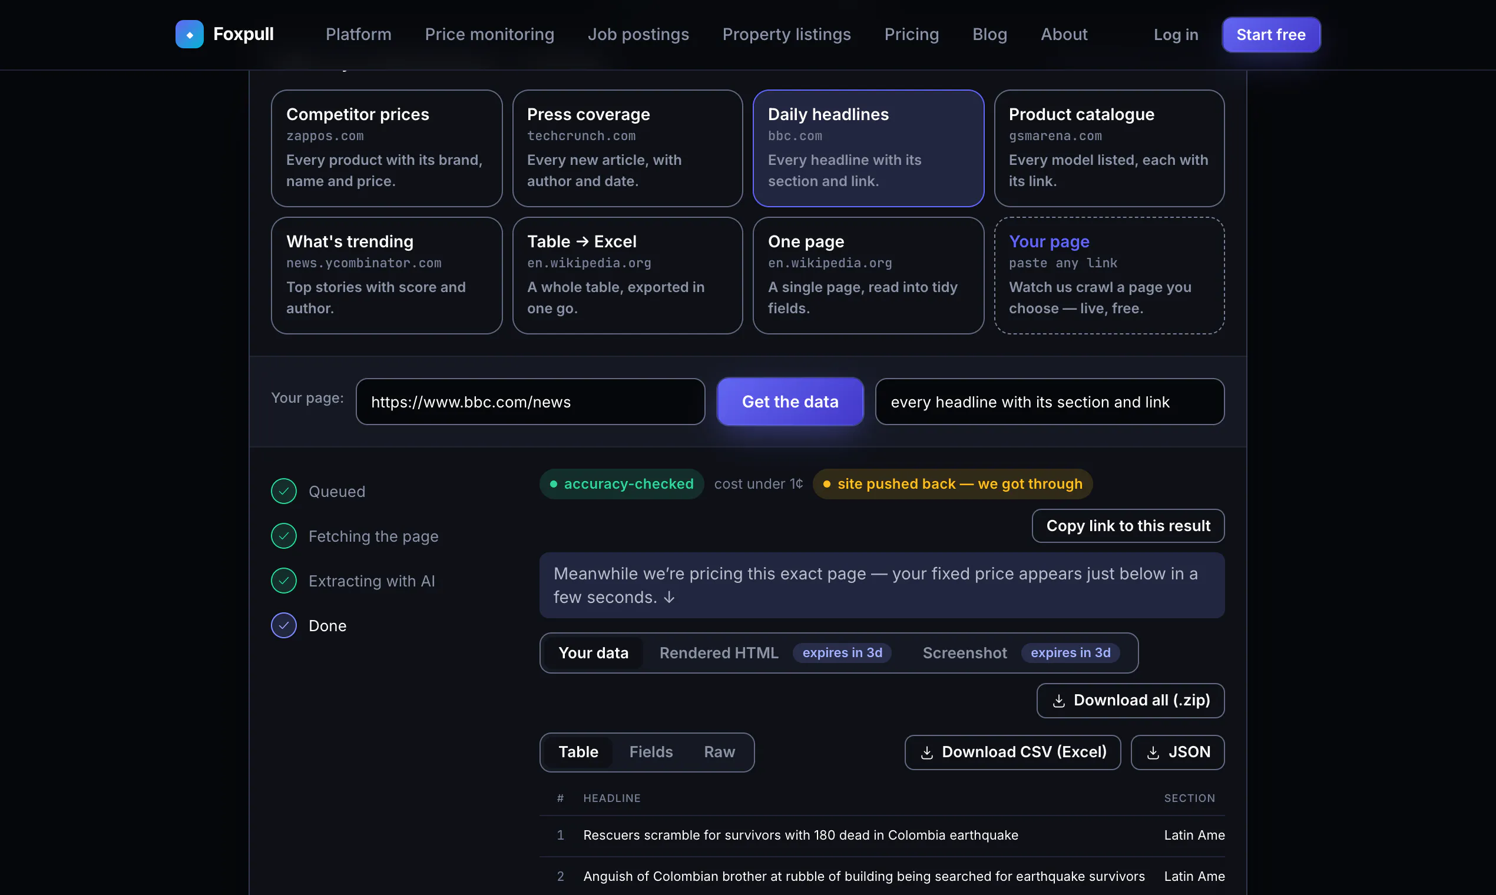Click the Start free button
Screen dimensions: 1496x895
tap(1271, 34)
